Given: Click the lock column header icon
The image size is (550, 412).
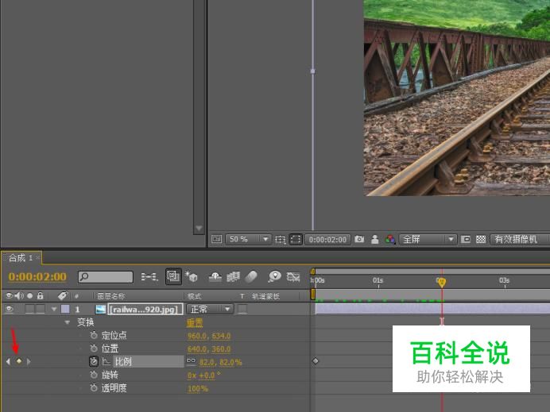Looking at the screenshot, I should (x=41, y=295).
